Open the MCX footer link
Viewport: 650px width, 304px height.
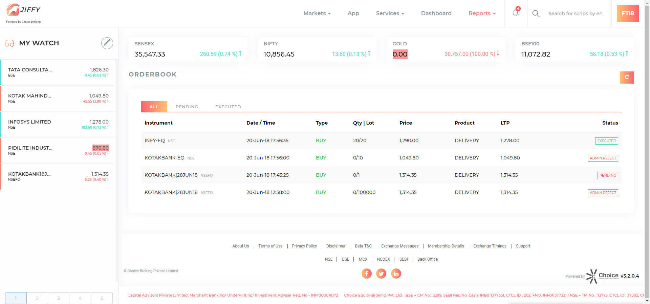(363, 259)
